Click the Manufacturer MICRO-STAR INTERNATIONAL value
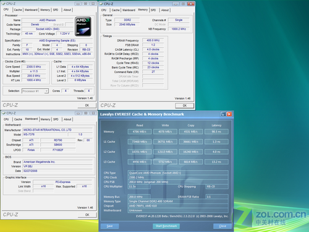The width and height of the screenshot is (309, 232). coord(57,130)
